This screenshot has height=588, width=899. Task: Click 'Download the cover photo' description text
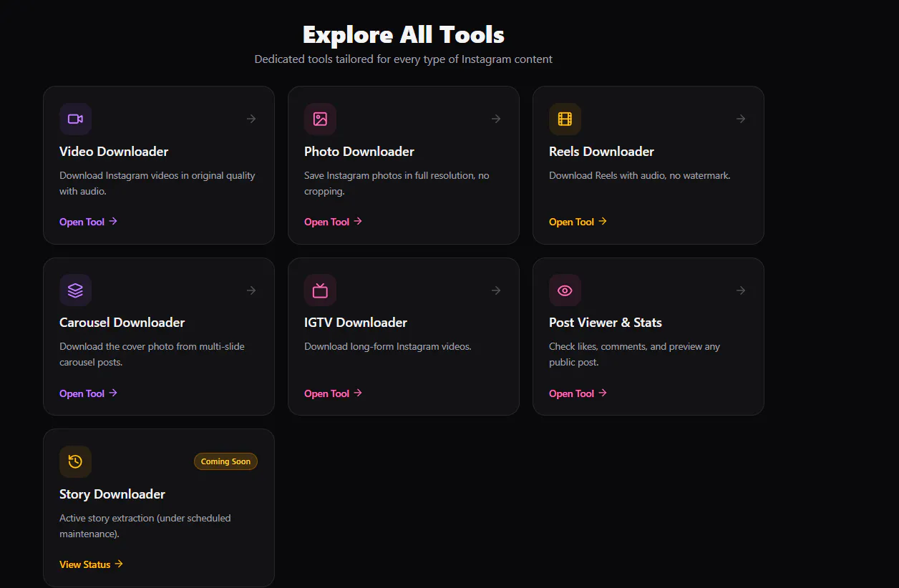point(152,355)
